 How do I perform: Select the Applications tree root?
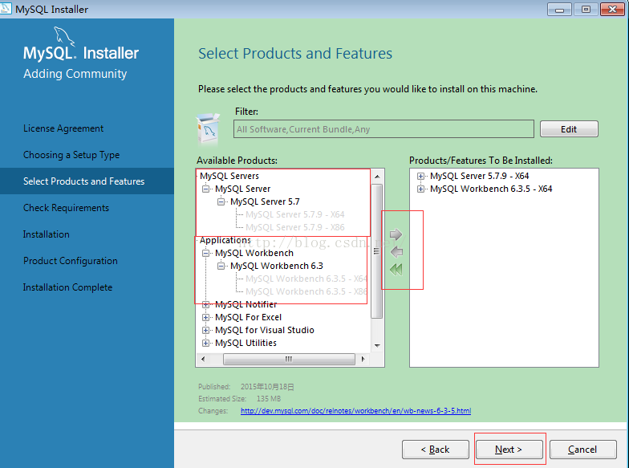coord(225,240)
